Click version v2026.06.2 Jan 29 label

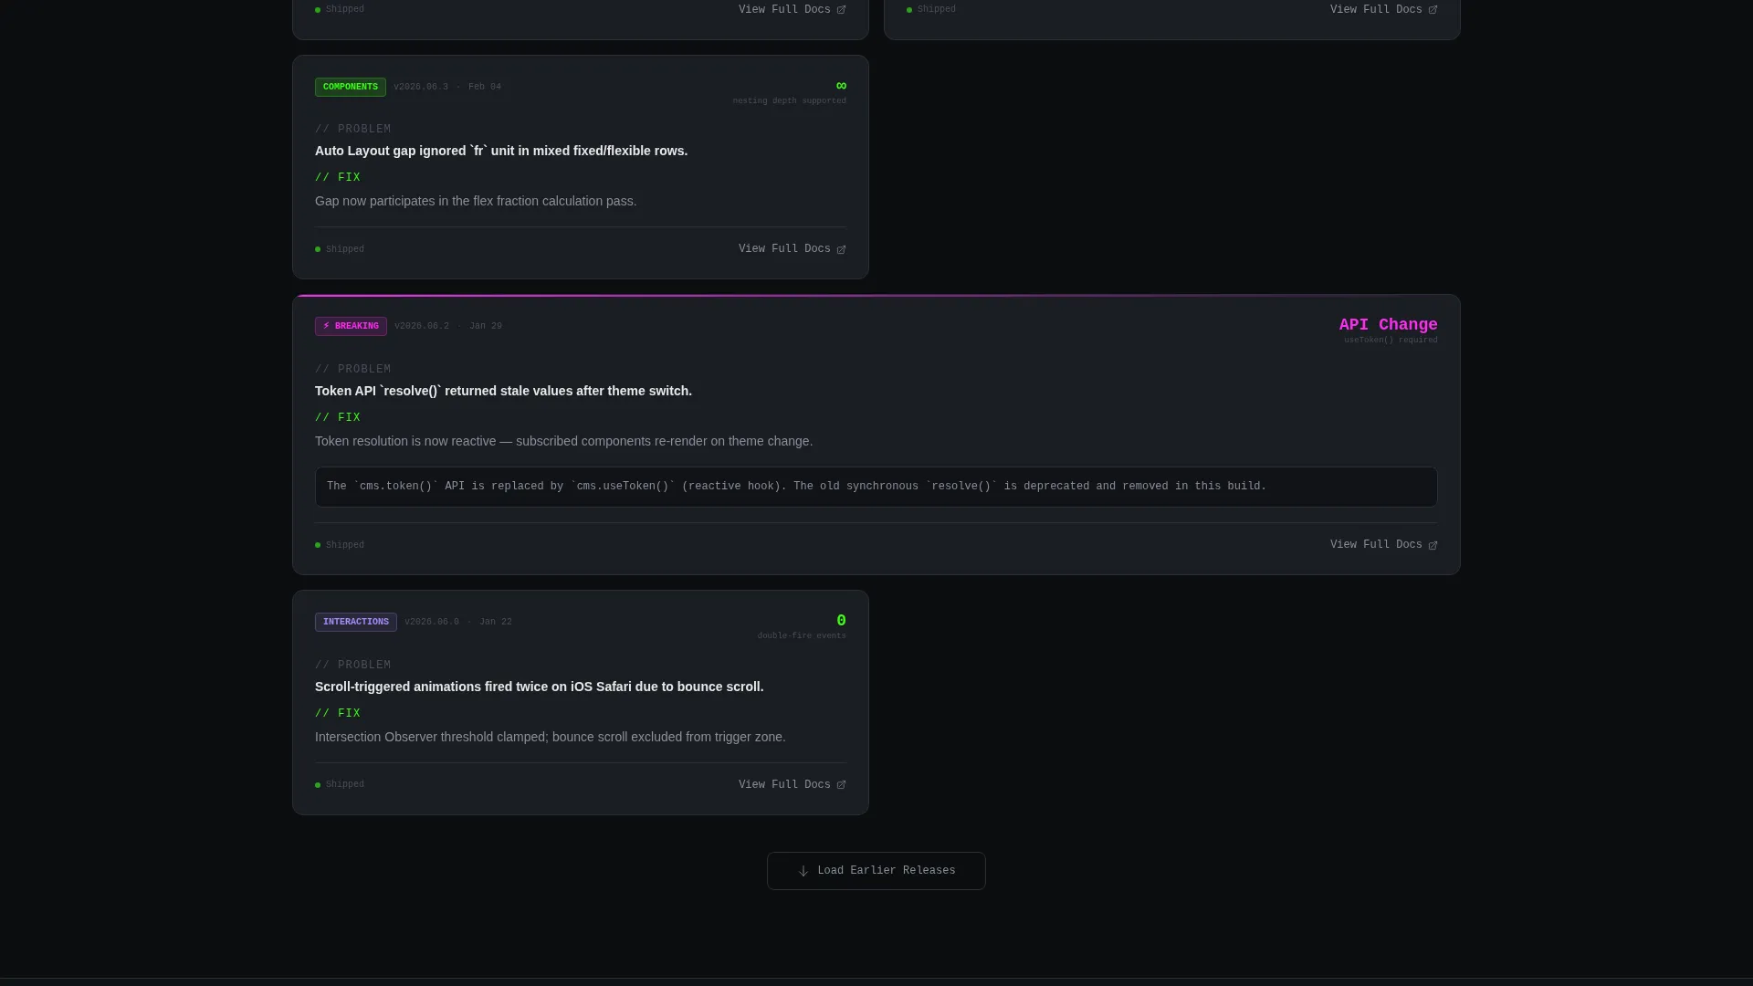(448, 327)
